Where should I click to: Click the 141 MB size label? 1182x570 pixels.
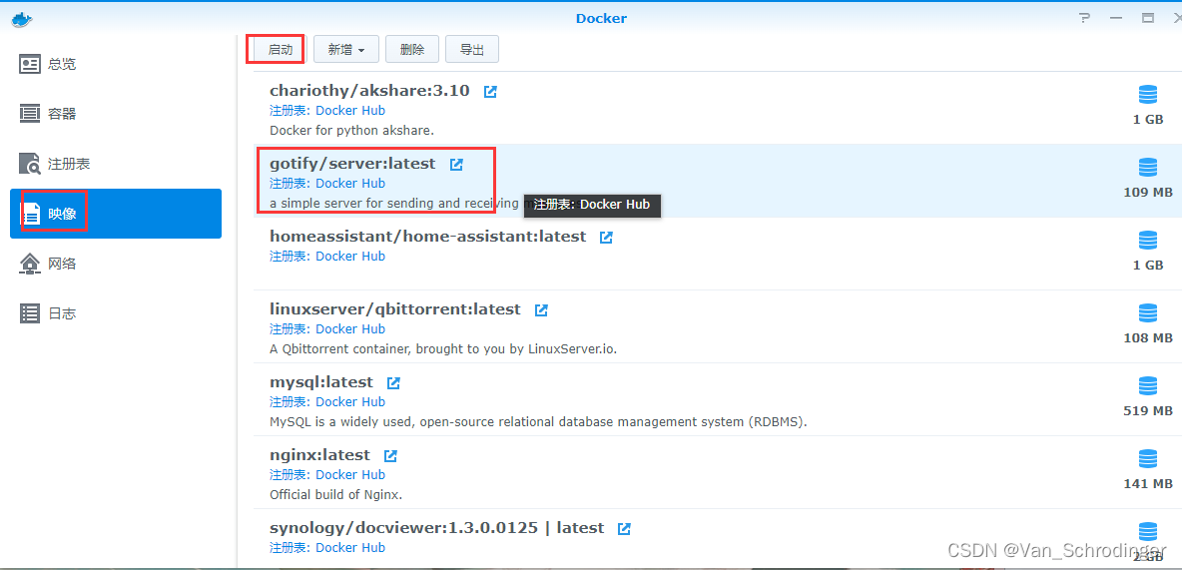pyautogui.click(x=1148, y=483)
